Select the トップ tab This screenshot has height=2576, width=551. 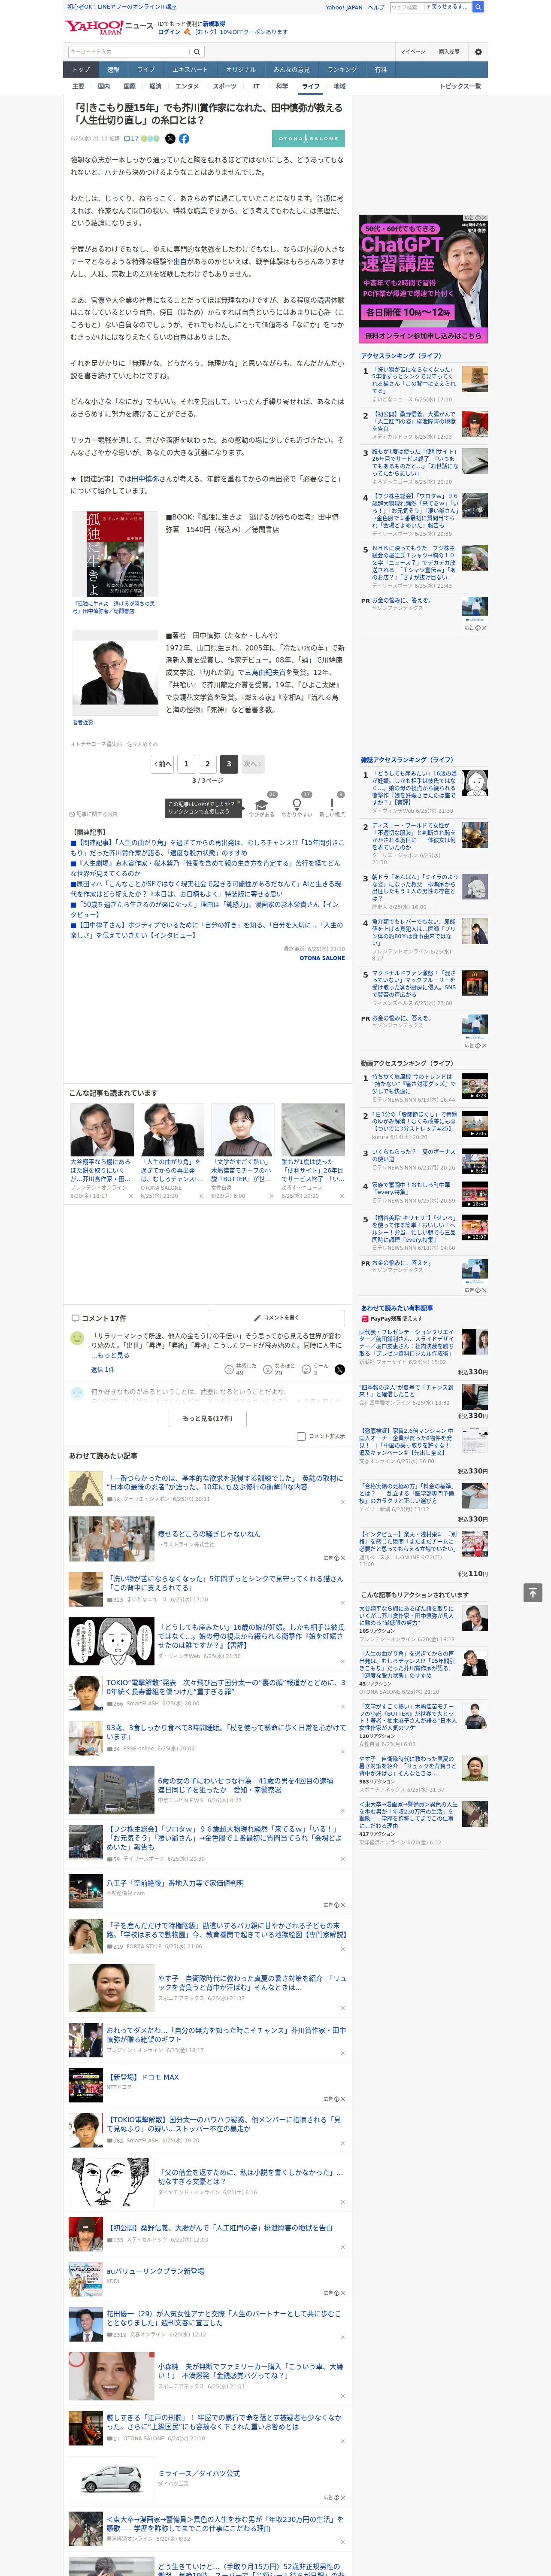(x=81, y=70)
